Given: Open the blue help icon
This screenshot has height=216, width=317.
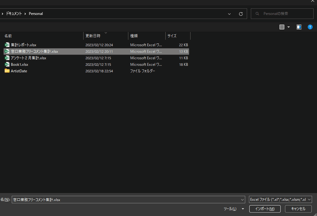Looking at the screenshot, I should click(310, 27).
